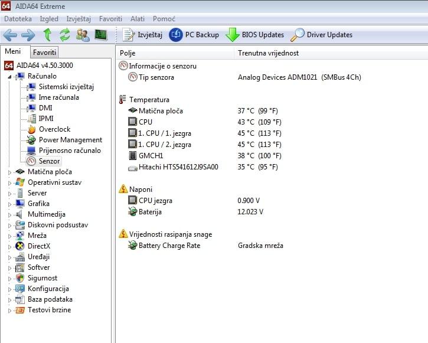Switch to the Favoriti tab in sidebar

(44, 52)
